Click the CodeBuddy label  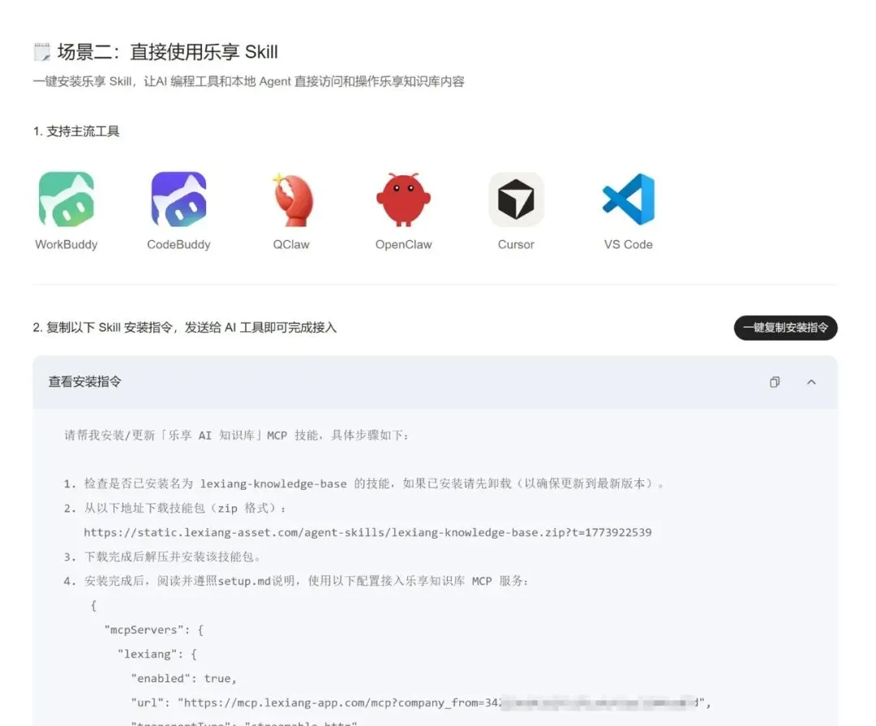pos(178,244)
